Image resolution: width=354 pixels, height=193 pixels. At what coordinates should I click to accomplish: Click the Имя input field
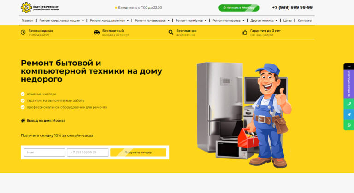click(44, 152)
